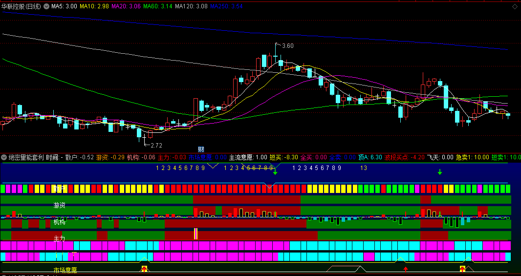Open the dropdown beside 华联控股(日线) title
521x276 pixels.
[46, 6]
